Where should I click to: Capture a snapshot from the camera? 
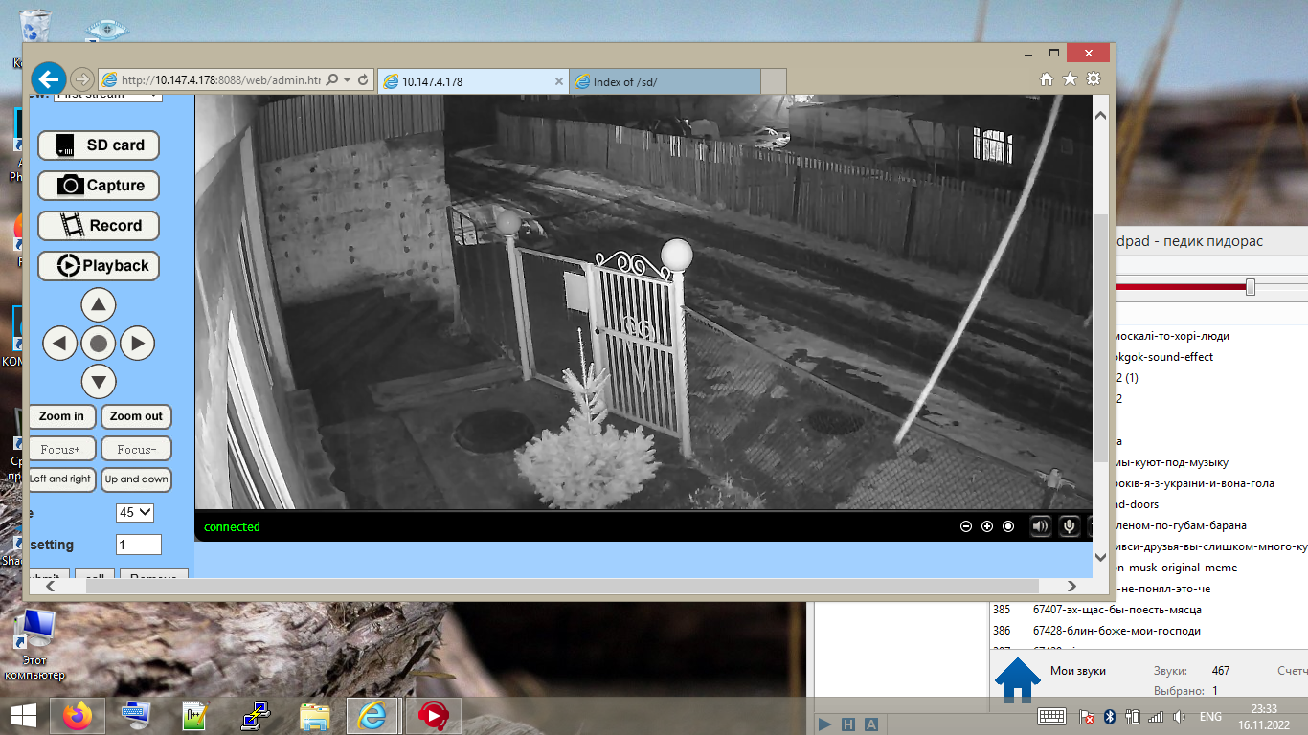click(99, 186)
